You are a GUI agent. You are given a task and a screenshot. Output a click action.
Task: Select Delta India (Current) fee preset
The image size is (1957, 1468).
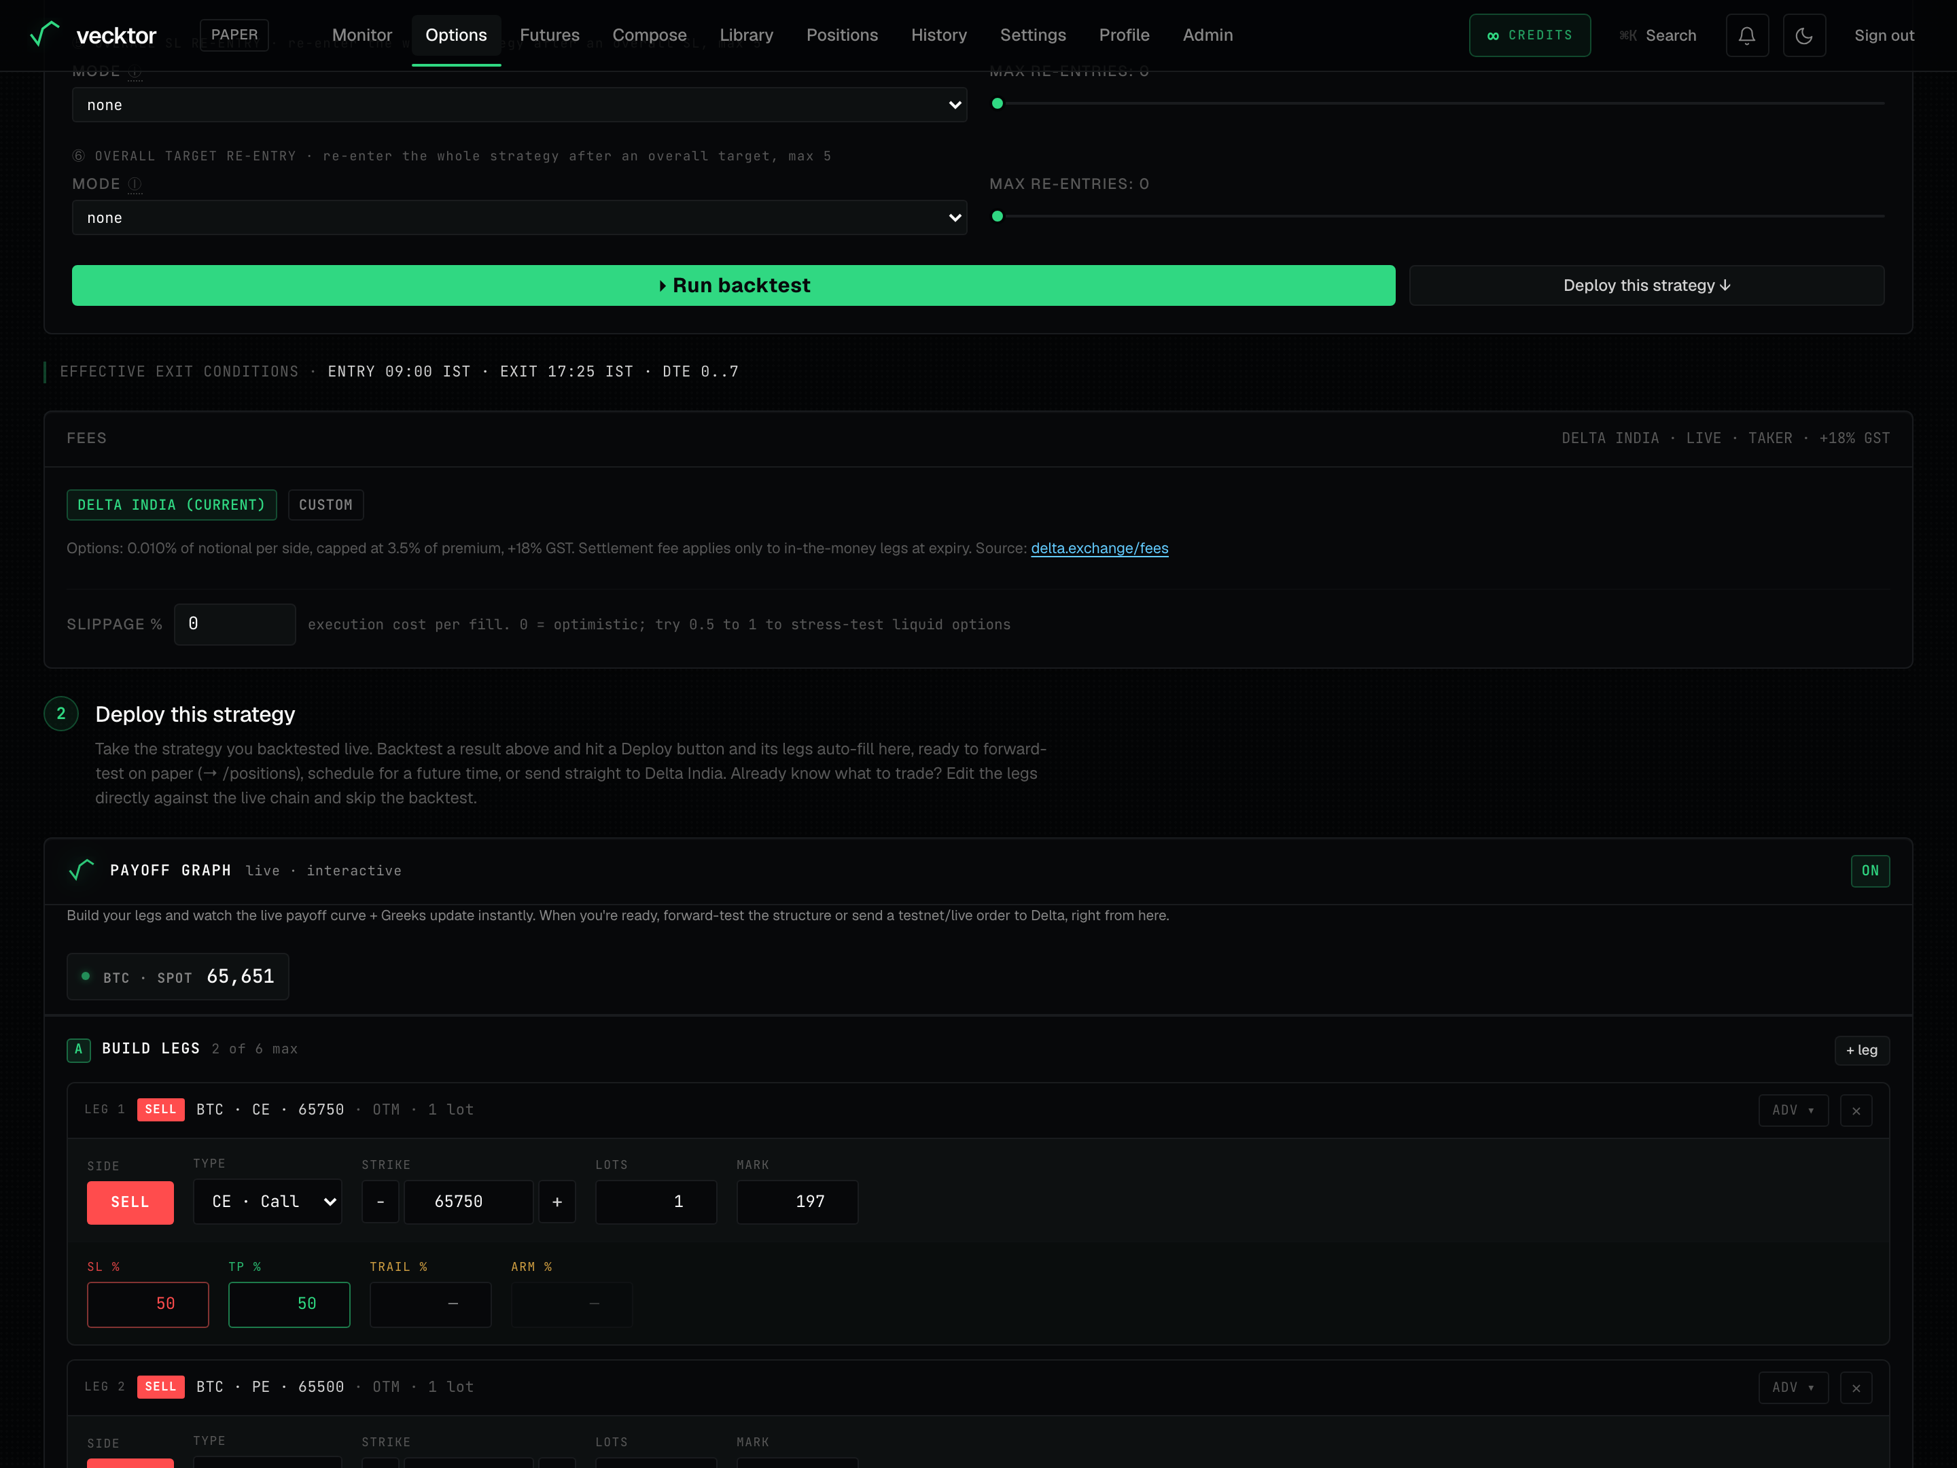(x=172, y=504)
